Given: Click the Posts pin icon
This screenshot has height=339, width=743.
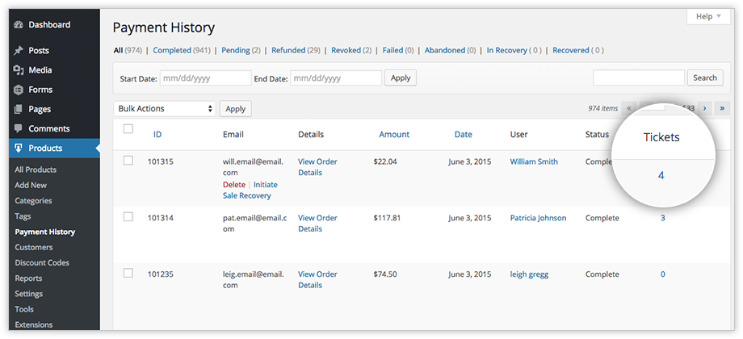Looking at the screenshot, I should 18,51.
